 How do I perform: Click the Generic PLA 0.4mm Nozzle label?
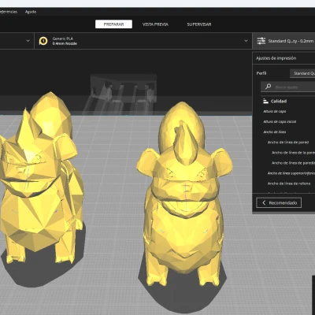[65, 41]
